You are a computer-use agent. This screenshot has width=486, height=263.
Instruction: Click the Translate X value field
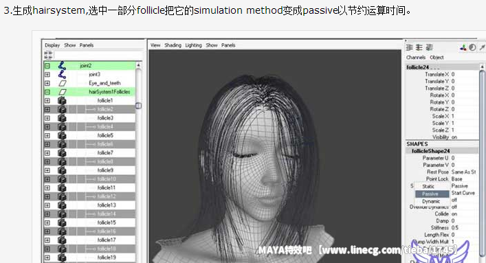(x=464, y=74)
